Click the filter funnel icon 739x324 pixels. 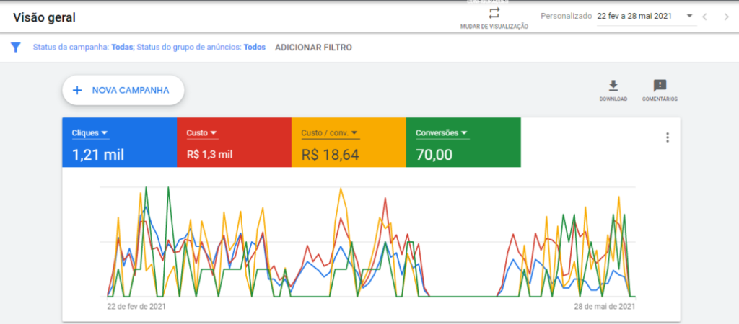coord(15,47)
